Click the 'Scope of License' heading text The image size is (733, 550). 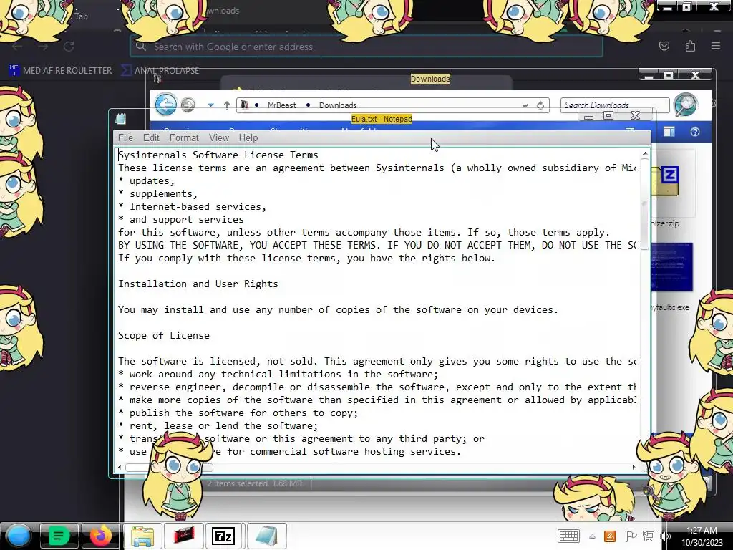(164, 335)
